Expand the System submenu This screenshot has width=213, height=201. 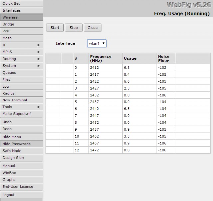21,66
